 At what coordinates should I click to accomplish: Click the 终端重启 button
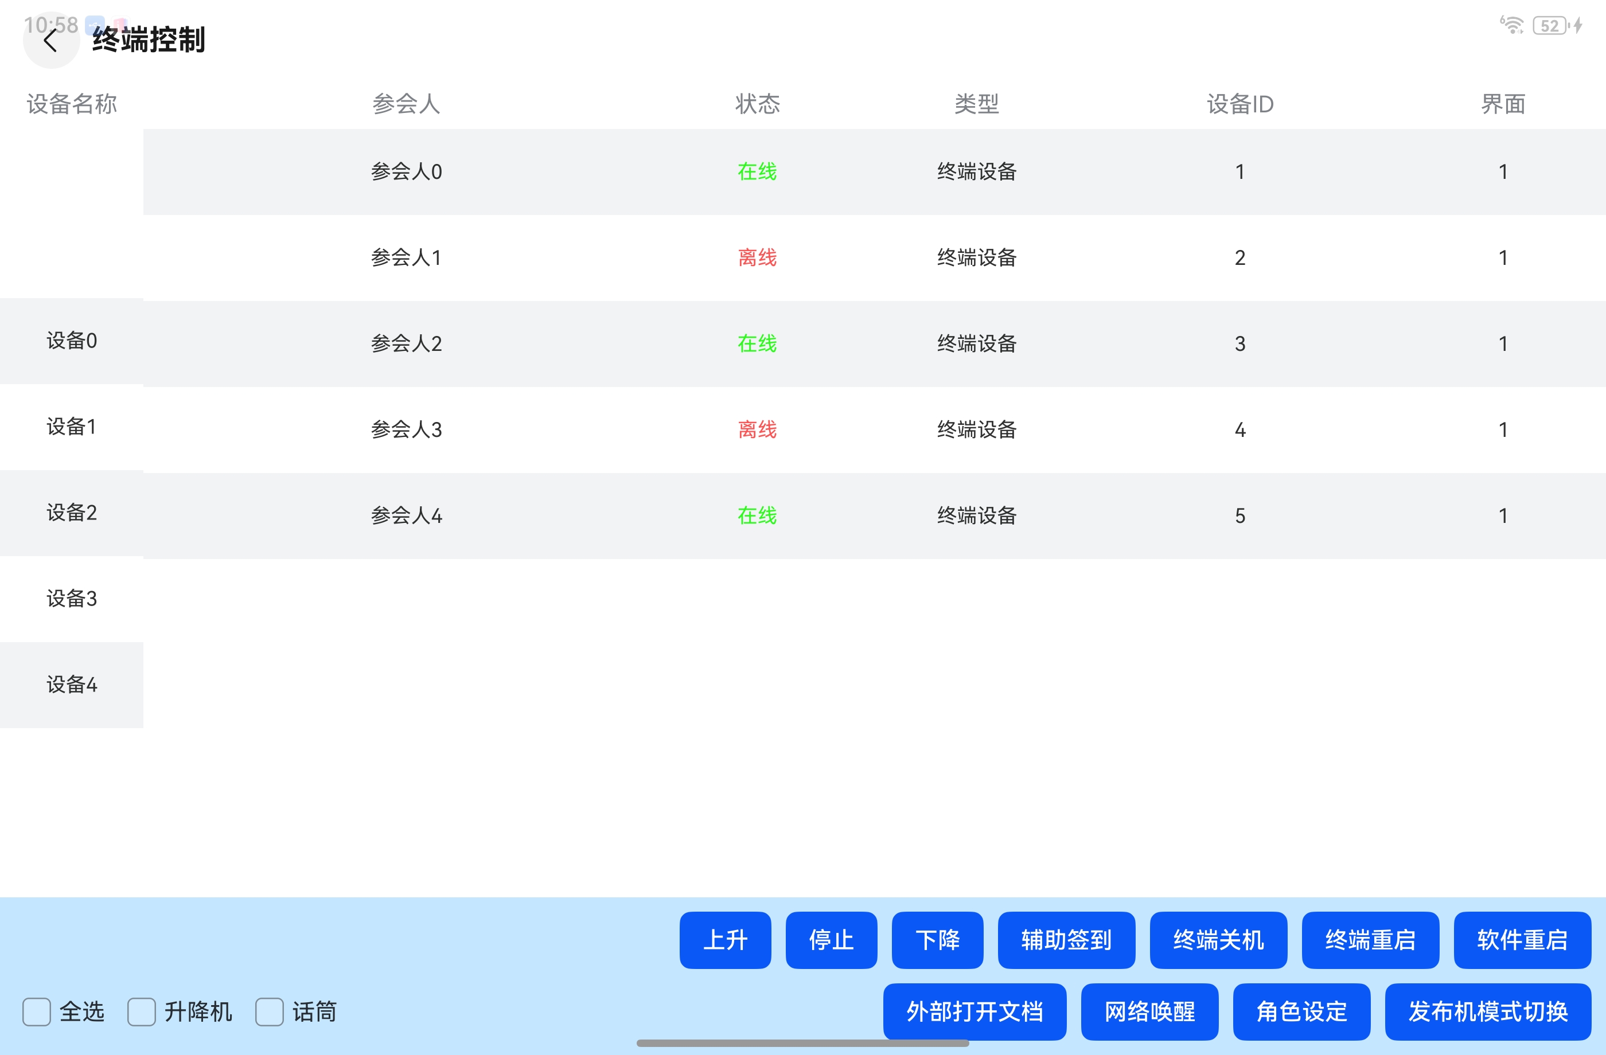(x=1370, y=940)
